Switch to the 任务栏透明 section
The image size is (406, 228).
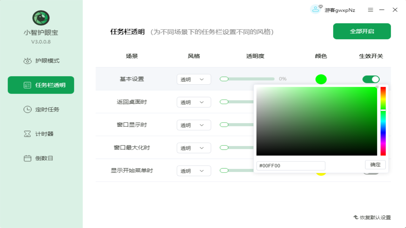[x=41, y=85]
